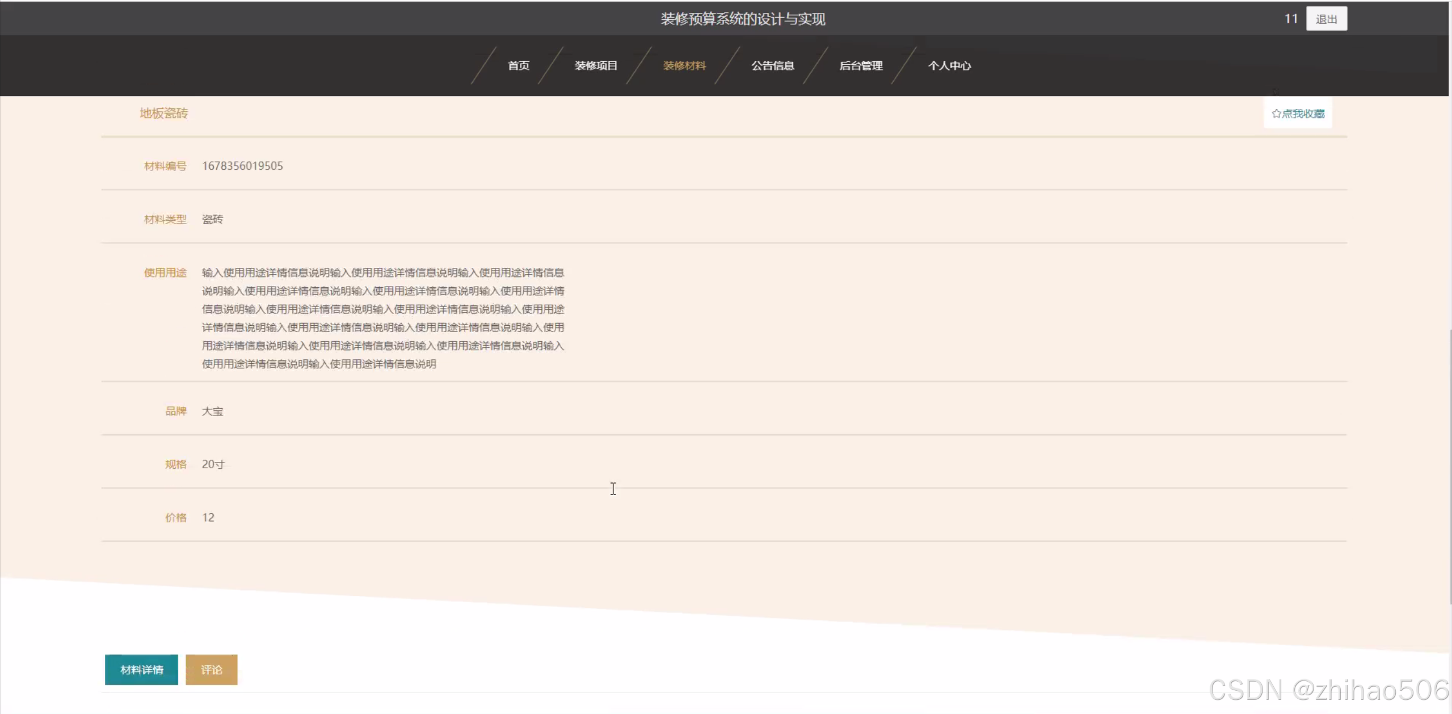This screenshot has height=714, width=1452.
Task: Click the material number 1678356019505
Action: coord(242,166)
